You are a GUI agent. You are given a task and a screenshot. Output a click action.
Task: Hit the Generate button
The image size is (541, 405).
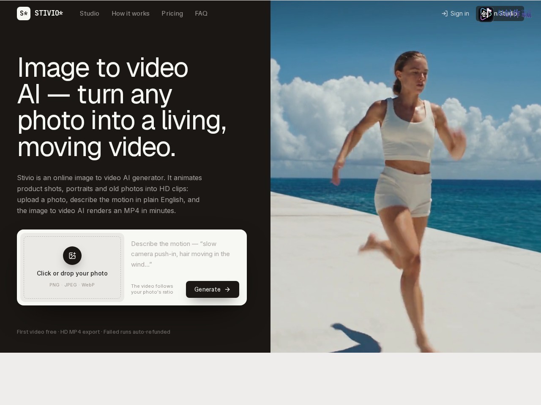click(x=213, y=289)
